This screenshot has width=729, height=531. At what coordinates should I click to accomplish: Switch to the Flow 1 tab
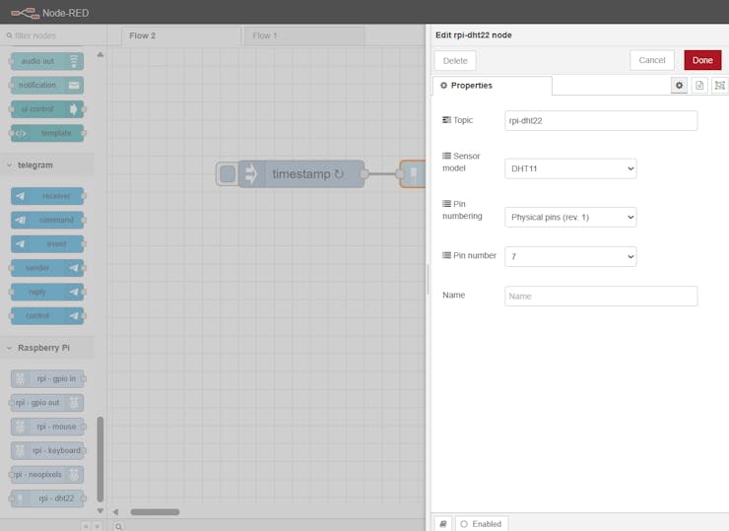pos(263,35)
